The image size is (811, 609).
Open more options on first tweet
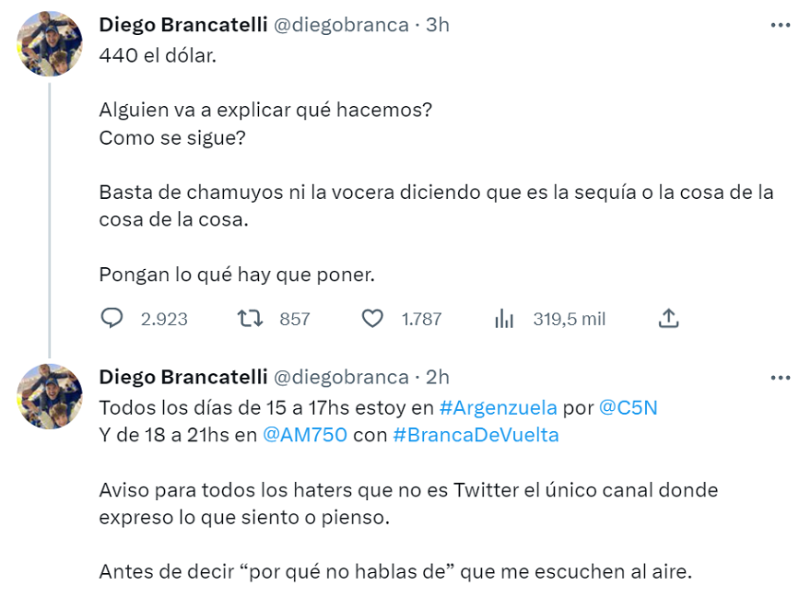[x=780, y=25]
